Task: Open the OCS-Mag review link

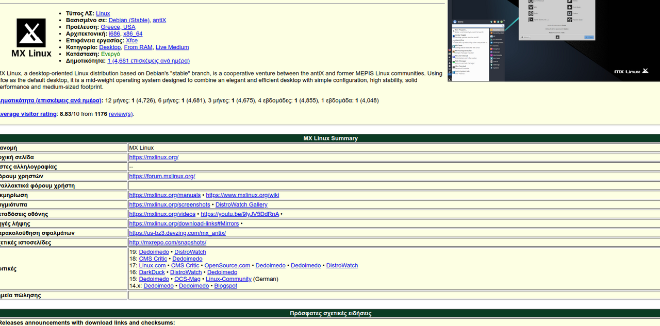Action: tap(187, 279)
